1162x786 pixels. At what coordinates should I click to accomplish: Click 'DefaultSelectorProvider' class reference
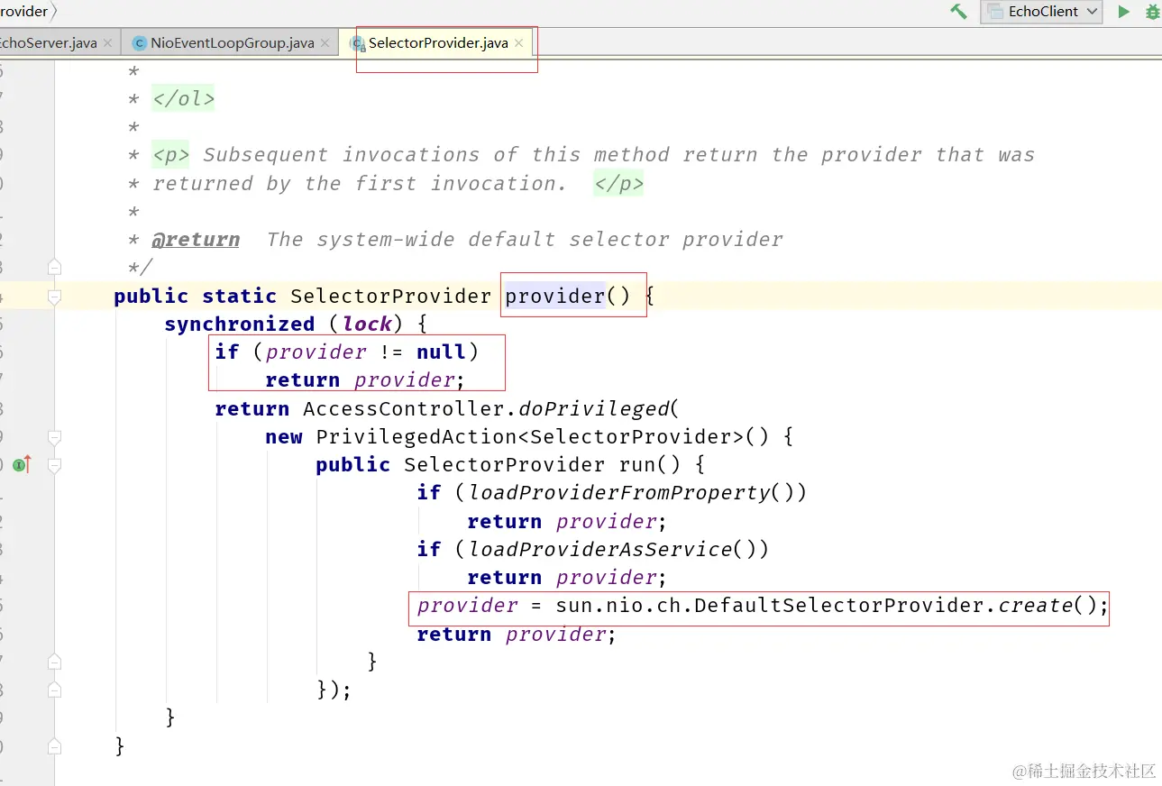839,606
